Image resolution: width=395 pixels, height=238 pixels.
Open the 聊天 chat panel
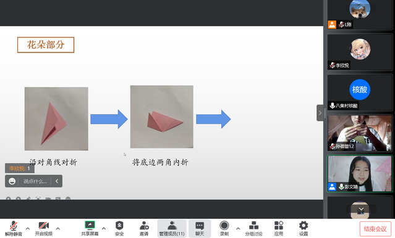(200, 229)
